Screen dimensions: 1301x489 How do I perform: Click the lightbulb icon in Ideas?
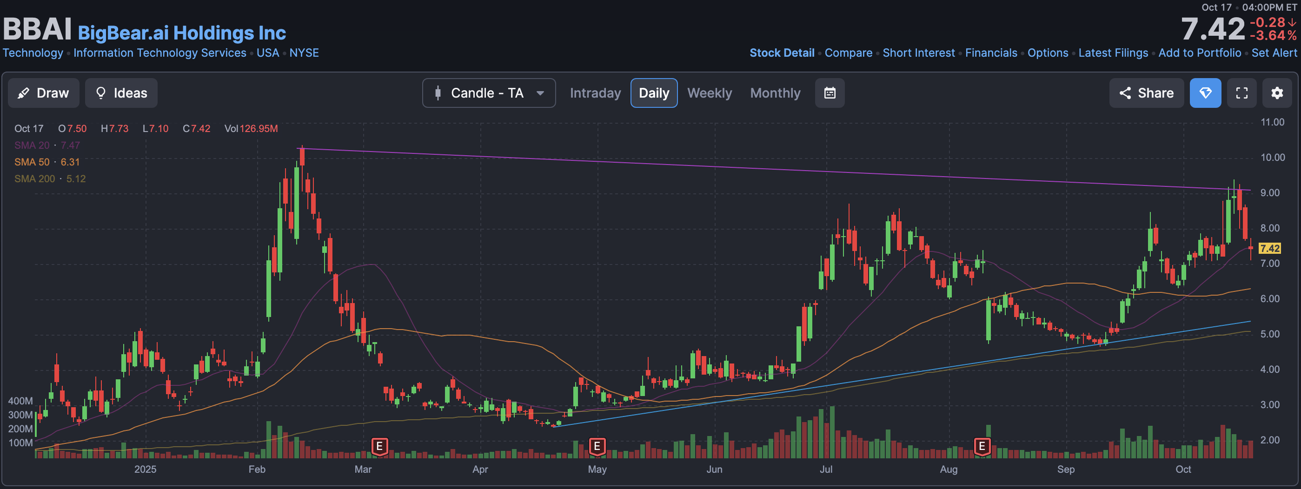(101, 93)
